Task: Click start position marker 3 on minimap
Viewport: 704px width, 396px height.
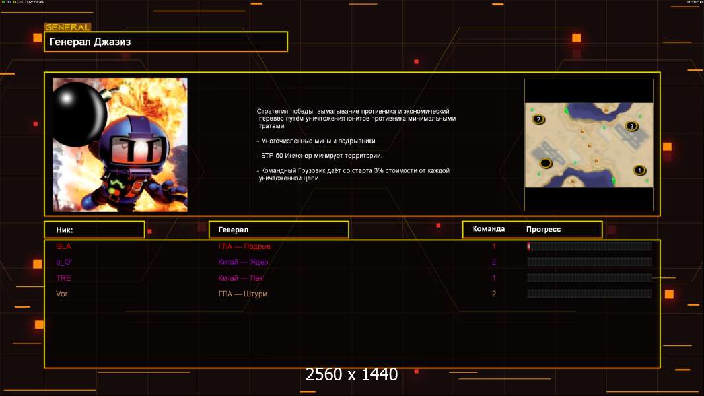Action: (632, 126)
